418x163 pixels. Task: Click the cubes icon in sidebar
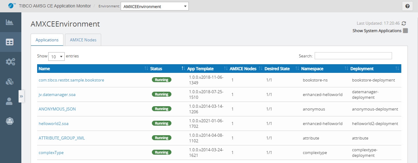click(10, 81)
